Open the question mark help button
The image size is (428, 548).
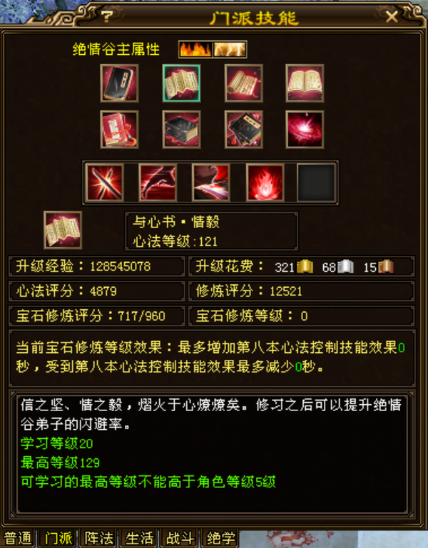107,16
